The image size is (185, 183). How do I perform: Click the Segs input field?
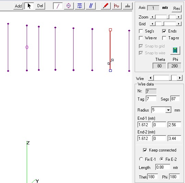(175, 99)
